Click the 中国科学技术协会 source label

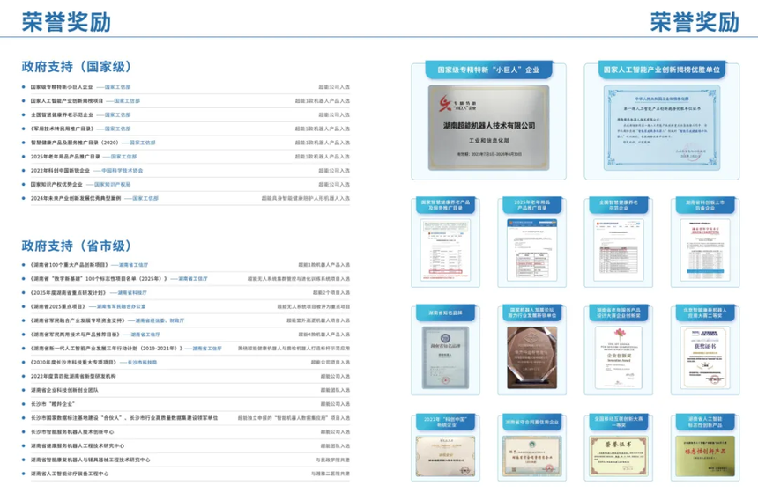[x=122, y=171]
